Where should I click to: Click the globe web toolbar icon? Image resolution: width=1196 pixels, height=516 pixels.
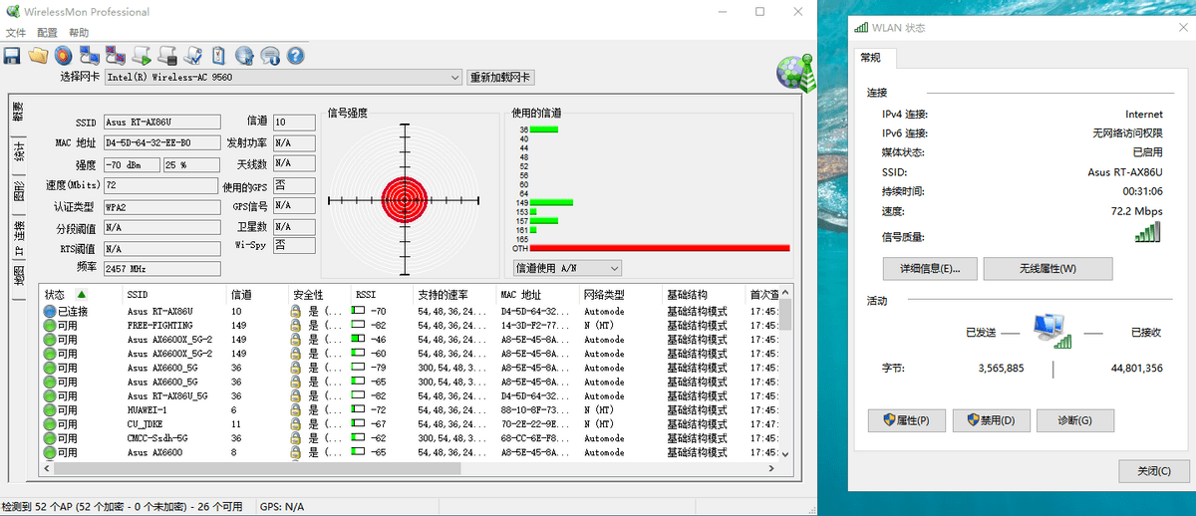coord(244,55)
